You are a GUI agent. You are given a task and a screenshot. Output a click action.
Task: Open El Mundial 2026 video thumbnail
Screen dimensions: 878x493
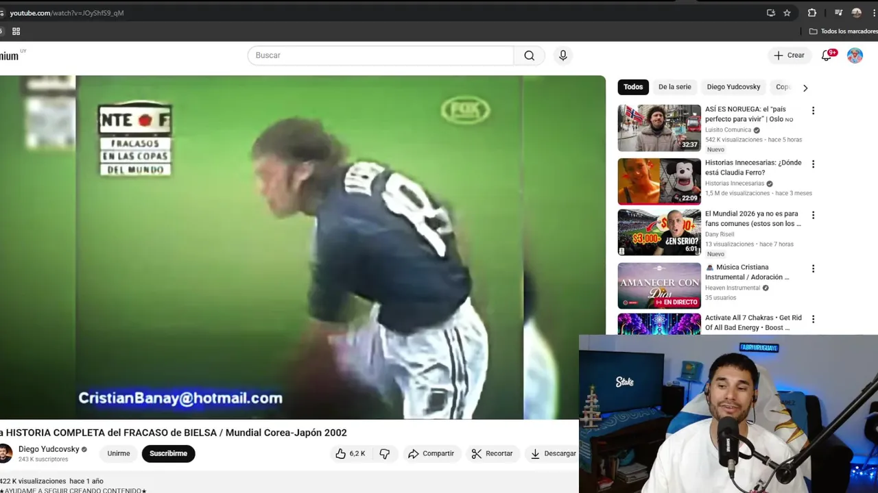pos(659,233)
